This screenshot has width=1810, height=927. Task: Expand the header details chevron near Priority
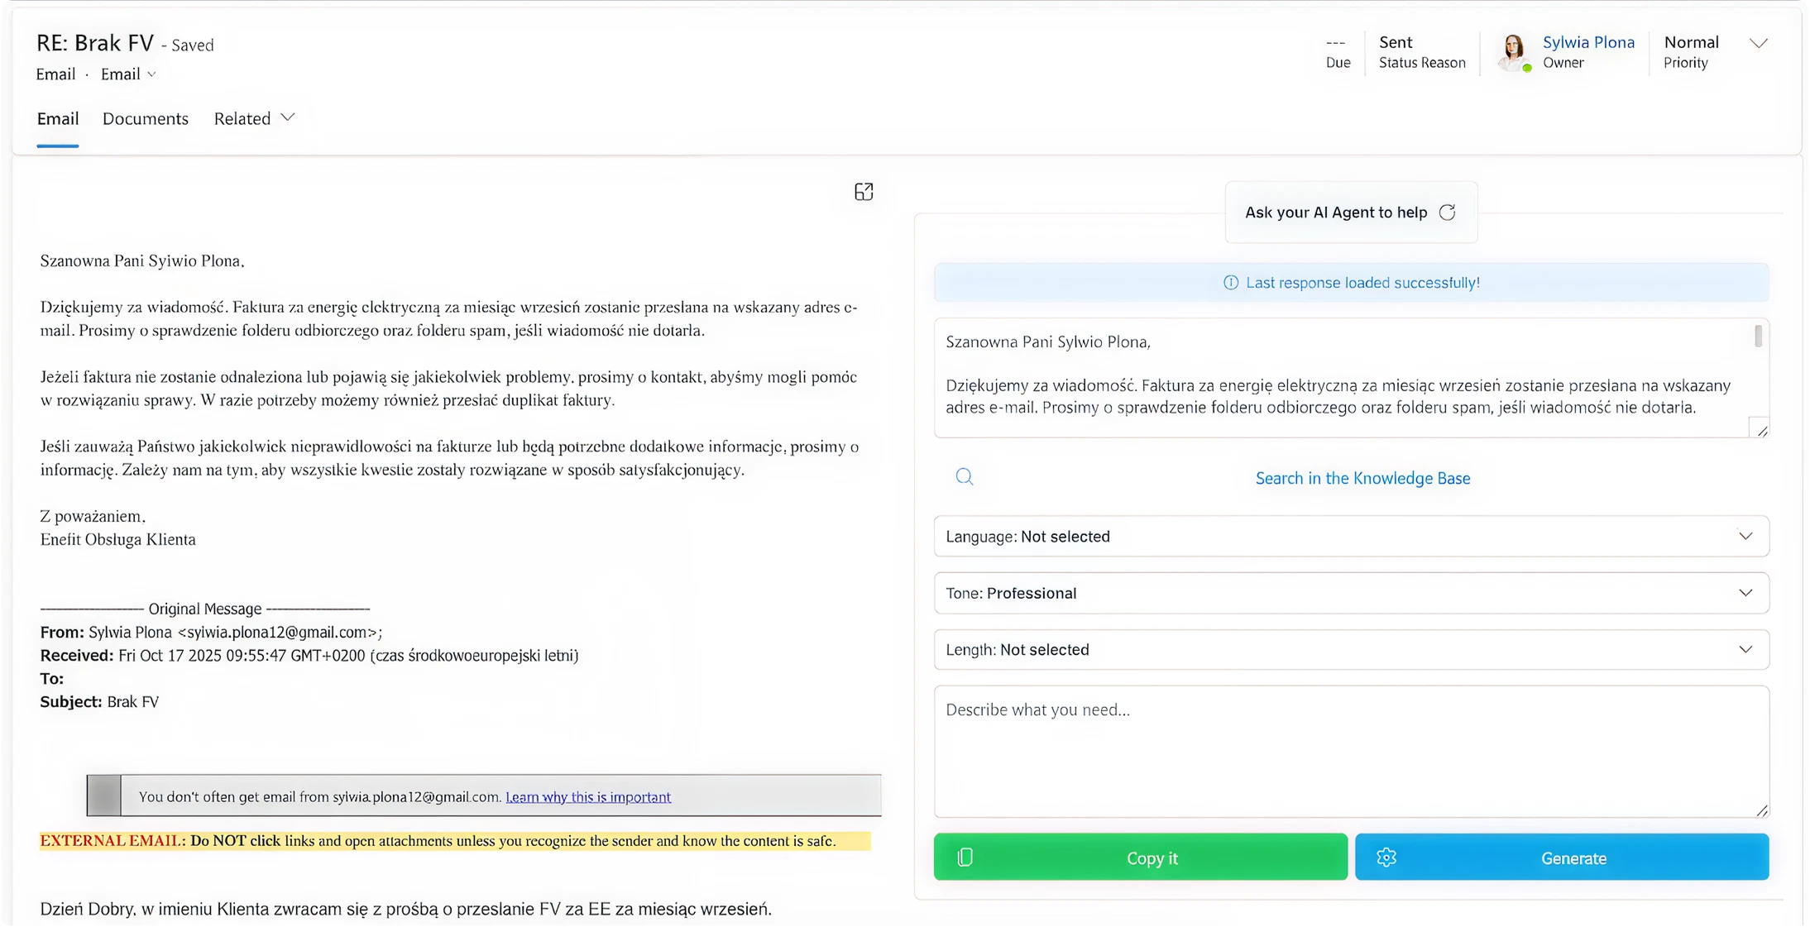(1759, 44)
